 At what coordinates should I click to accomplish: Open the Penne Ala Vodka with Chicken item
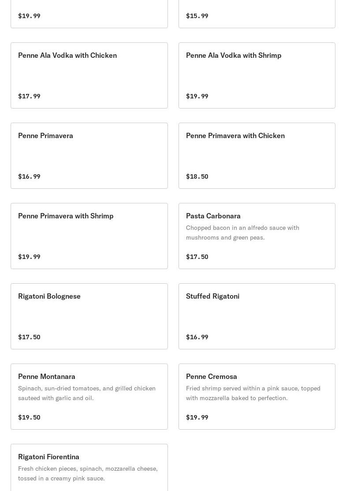(x=67, y=56)
